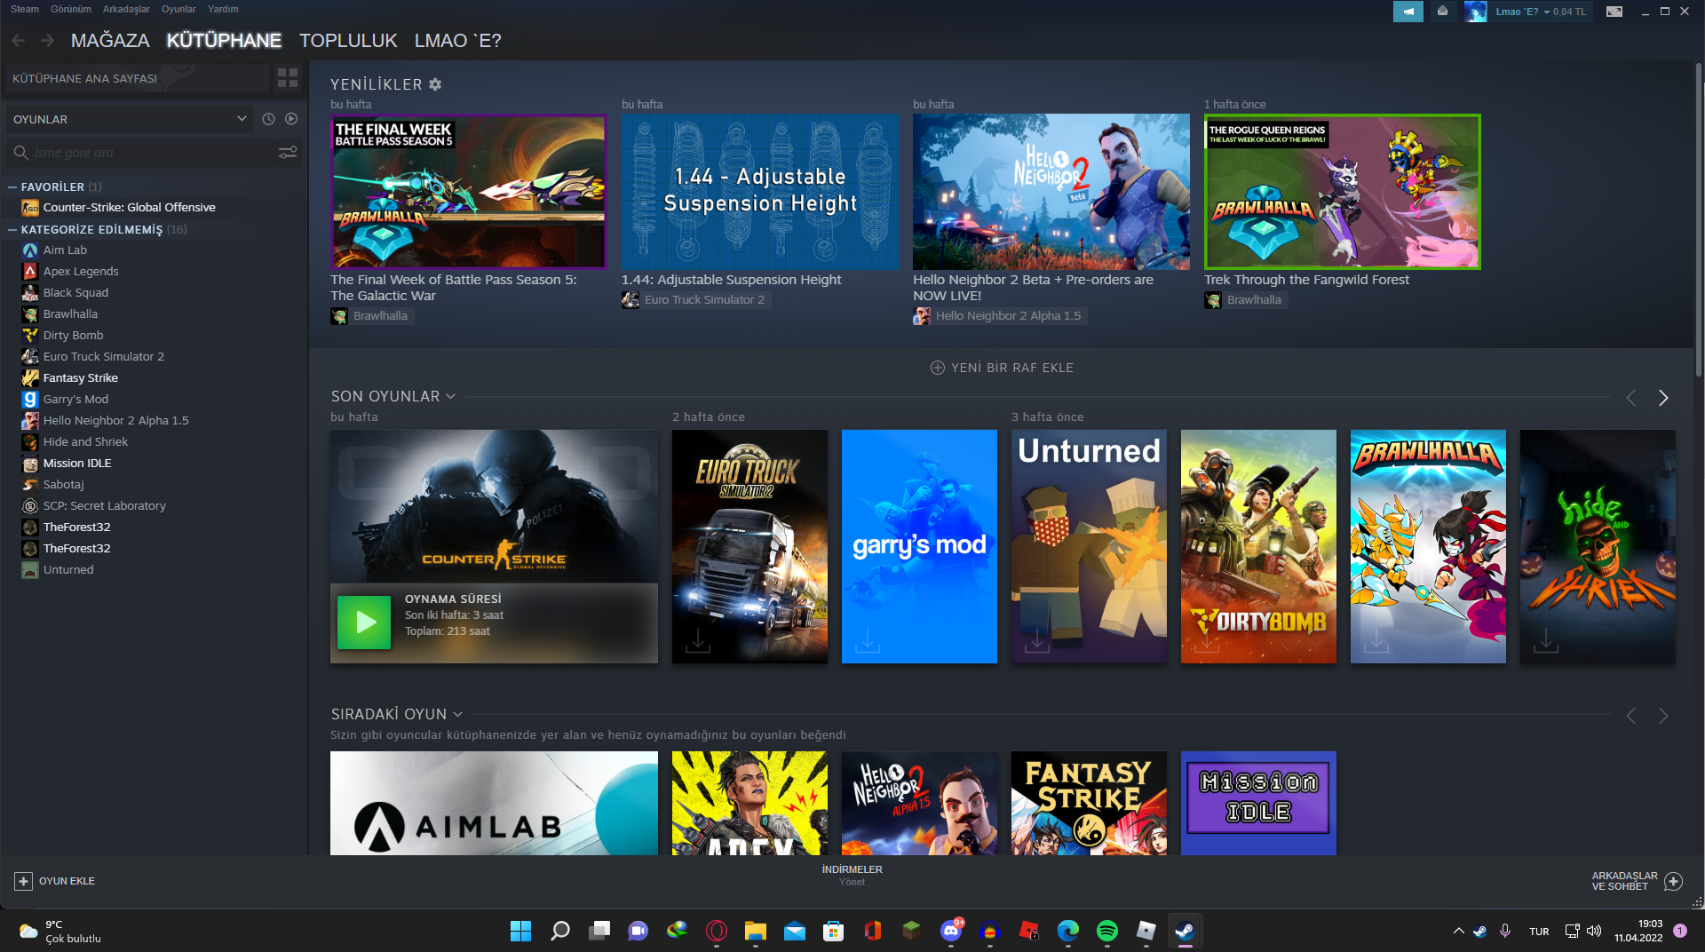Open Discord from the taskbar
The width and height of the screenshot is (1705, 952).
click(x=951, y=931)
